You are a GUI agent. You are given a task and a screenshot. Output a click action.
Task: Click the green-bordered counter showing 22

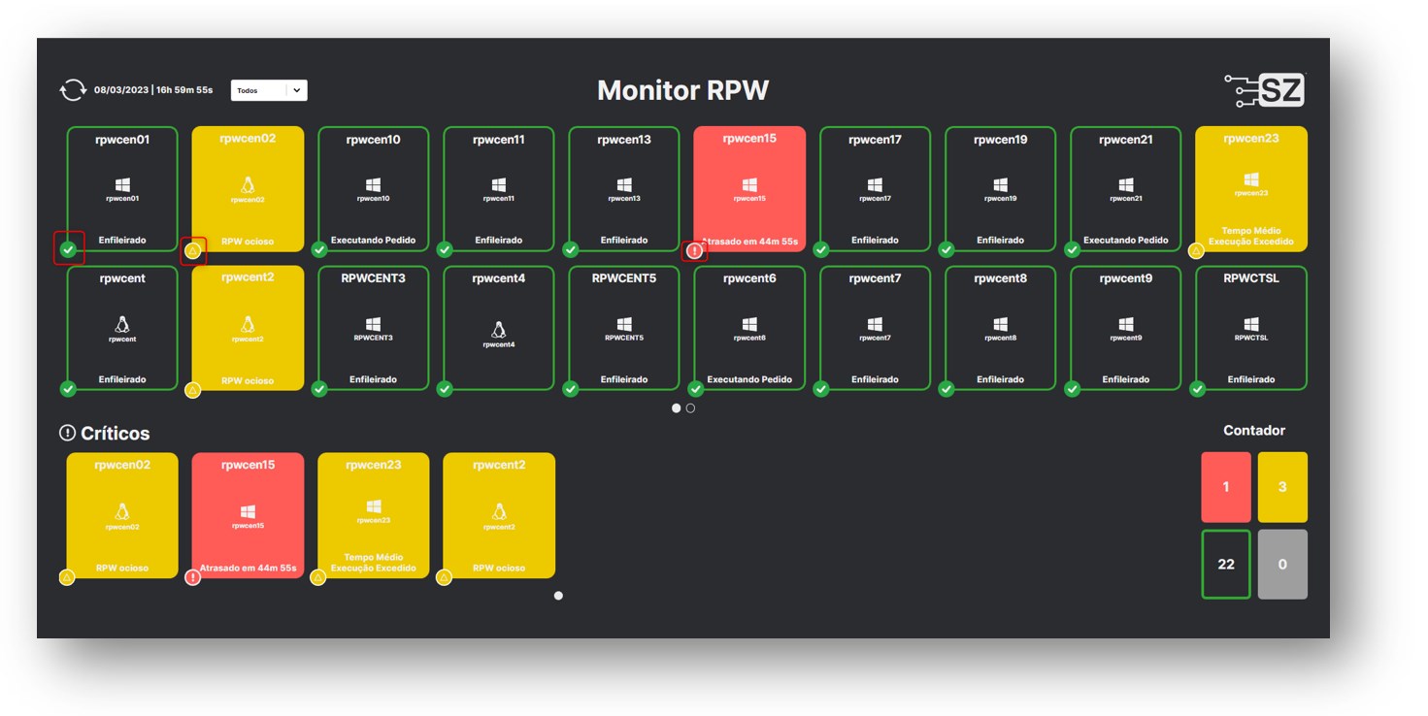coord(1225,564)
